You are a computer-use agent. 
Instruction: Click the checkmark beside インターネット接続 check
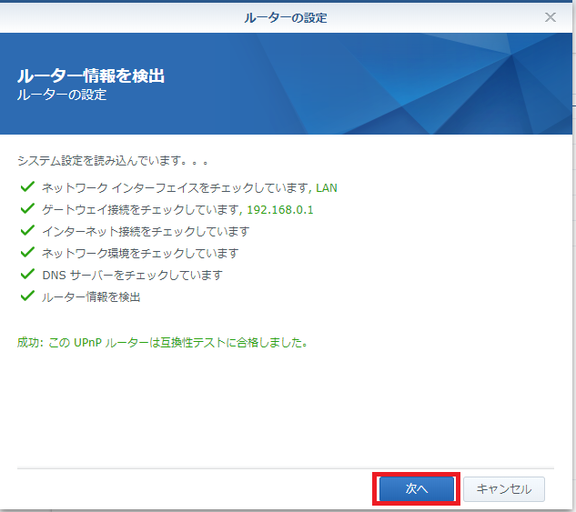[27, 230]
